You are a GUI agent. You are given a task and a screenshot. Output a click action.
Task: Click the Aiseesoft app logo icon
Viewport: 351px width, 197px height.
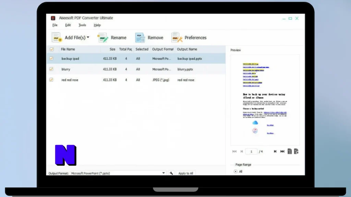[53, 18]
